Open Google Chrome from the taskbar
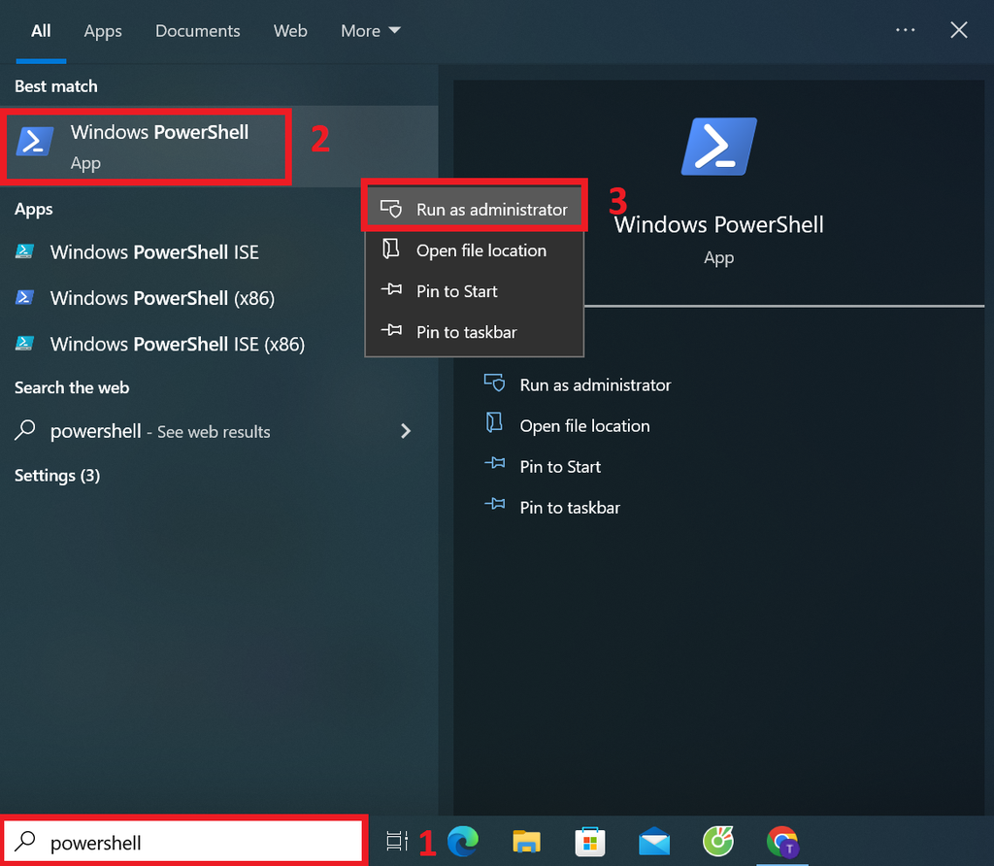This screenshot has width=994, height=866. [x=782, y=842]
